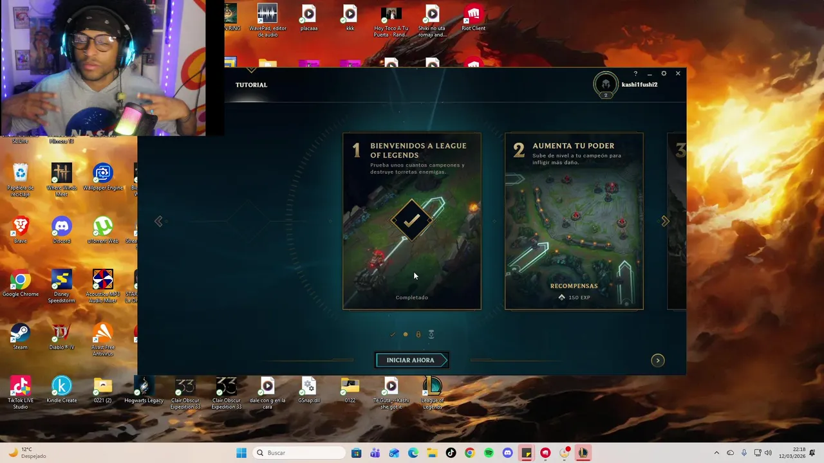Viewport: 824px width, 463px height.
Task: Open TikTok from the taskbar
Action: click(451, 453)
